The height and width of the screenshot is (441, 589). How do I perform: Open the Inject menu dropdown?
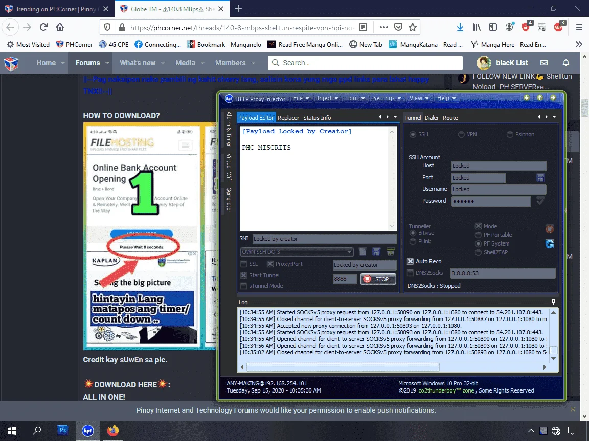tap(328, 98)
